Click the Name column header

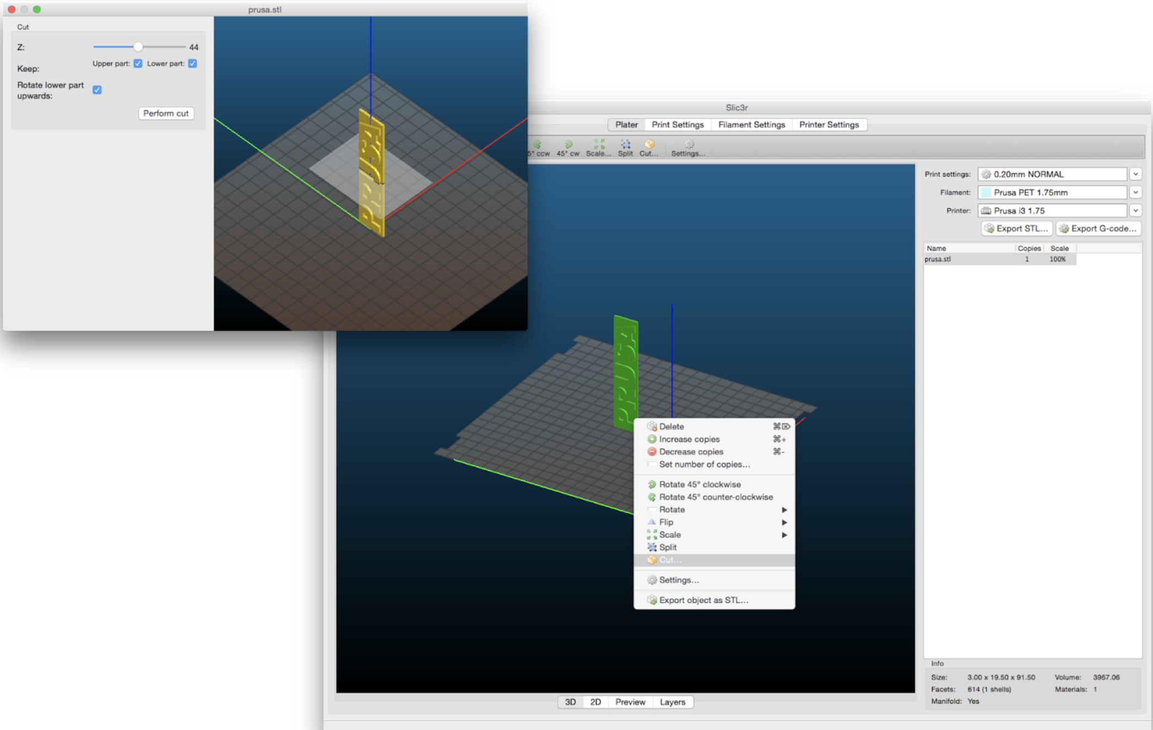coord(969,248)
